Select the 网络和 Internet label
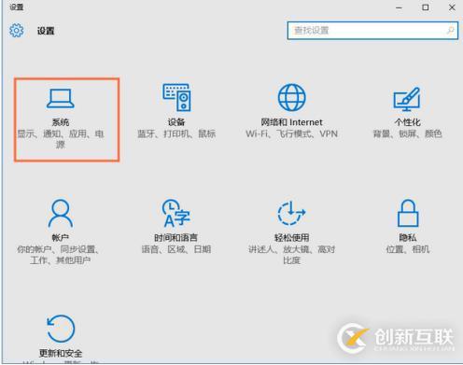Image resolution: width=463 pixels, height=365 pixels. (x=291, y=122)
